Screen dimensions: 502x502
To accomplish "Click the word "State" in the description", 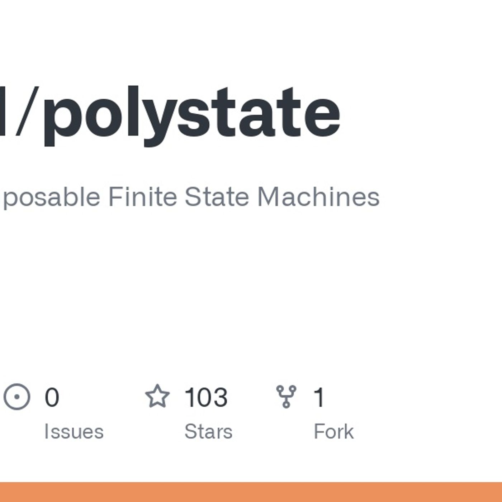I will coord(217,197).
